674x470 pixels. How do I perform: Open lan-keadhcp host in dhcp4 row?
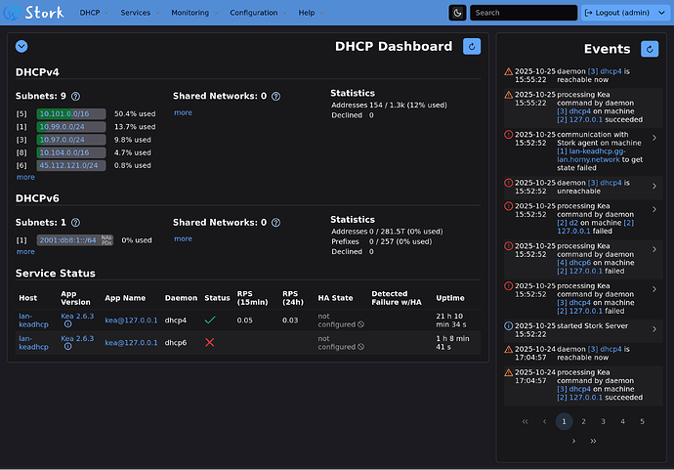point(33,320)
